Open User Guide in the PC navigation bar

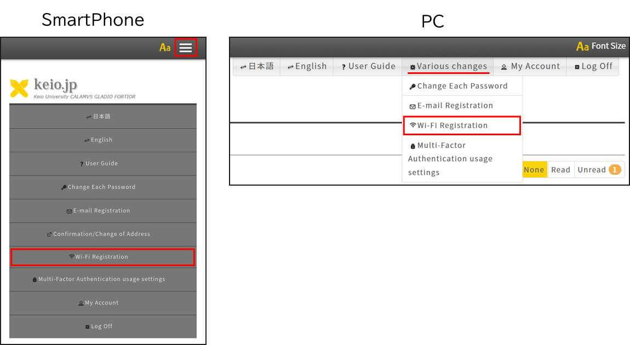coord(367,66)
